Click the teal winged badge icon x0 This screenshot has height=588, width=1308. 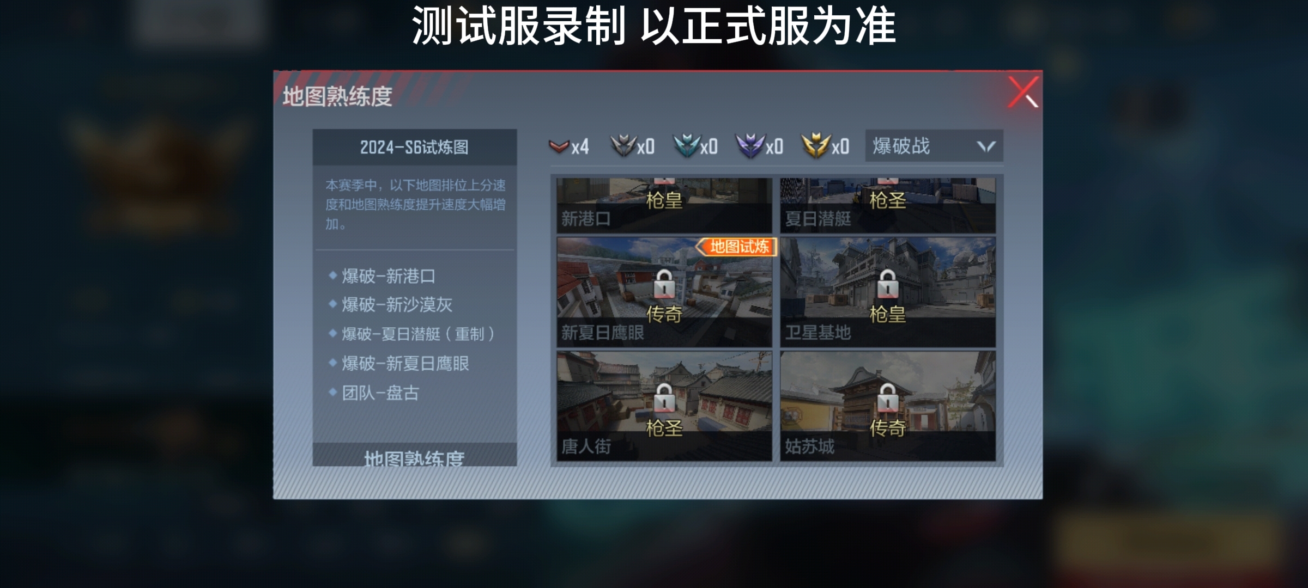686,146
